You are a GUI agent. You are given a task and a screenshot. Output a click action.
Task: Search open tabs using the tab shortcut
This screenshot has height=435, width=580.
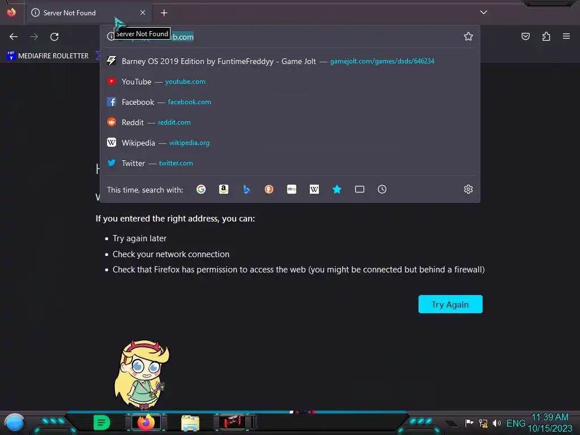[x=360, y=189]
